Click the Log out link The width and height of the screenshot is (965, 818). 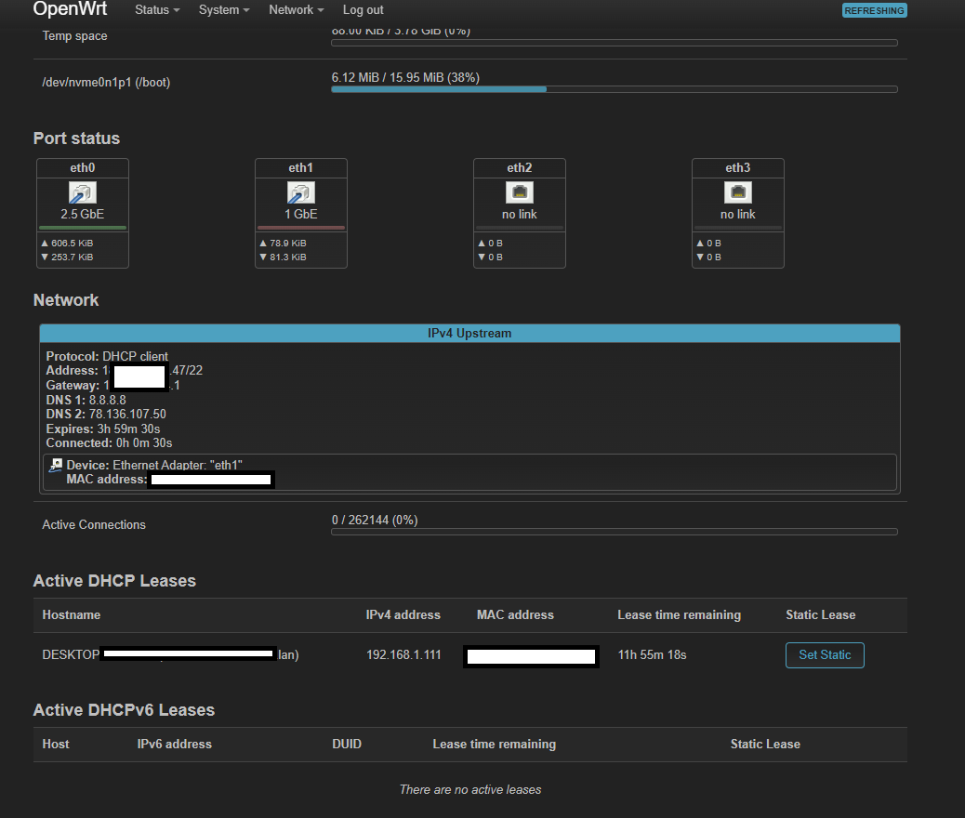point(363,10)
